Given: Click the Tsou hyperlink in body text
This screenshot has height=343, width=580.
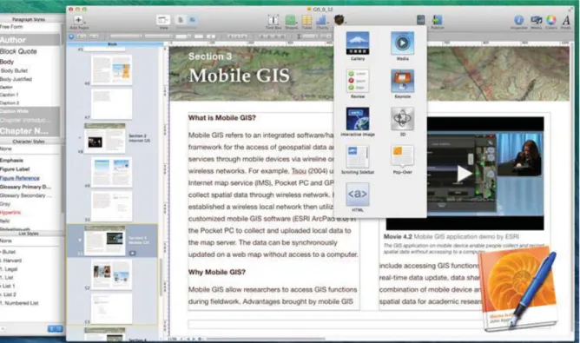Looking at the screenshot, I should point(299,171).
